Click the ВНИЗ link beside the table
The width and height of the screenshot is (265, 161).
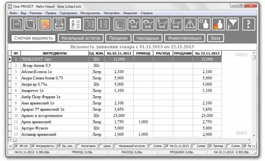(x=242, y=133)
